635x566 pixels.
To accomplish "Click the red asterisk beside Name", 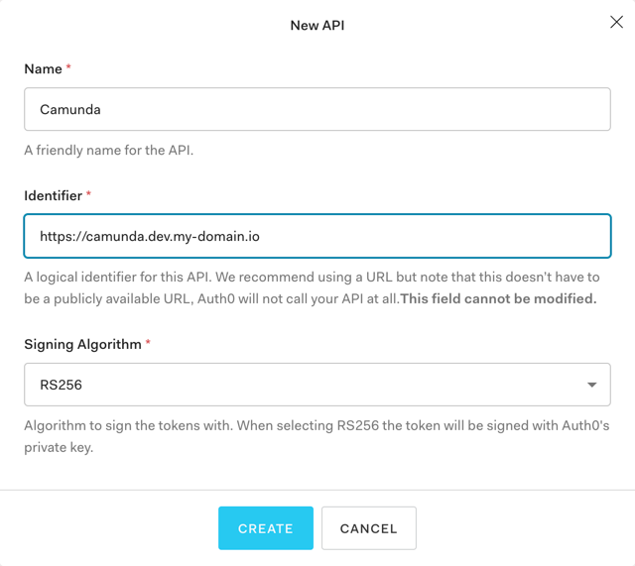I will [68, 66].
